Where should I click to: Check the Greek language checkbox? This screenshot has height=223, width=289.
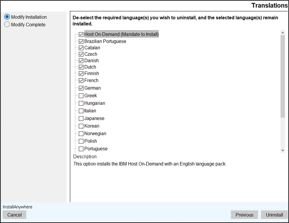[81, 96]
